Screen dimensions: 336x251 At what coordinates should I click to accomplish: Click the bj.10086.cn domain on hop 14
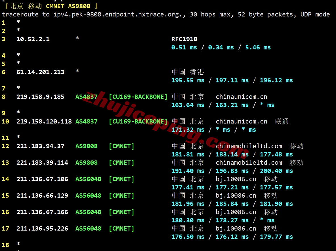pyautogui.click(x=236, y=179)
